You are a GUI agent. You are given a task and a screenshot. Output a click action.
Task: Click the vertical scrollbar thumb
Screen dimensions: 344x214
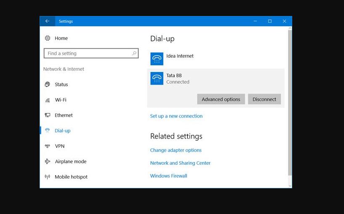tap(290, 103)
